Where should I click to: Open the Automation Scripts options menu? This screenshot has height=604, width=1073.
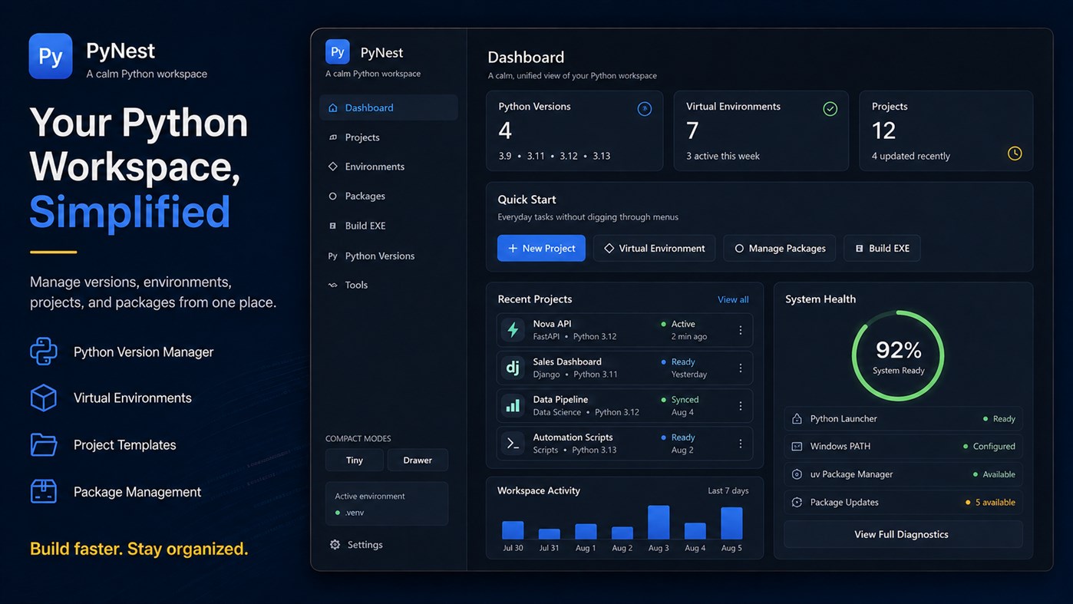[x=741, y=443]
